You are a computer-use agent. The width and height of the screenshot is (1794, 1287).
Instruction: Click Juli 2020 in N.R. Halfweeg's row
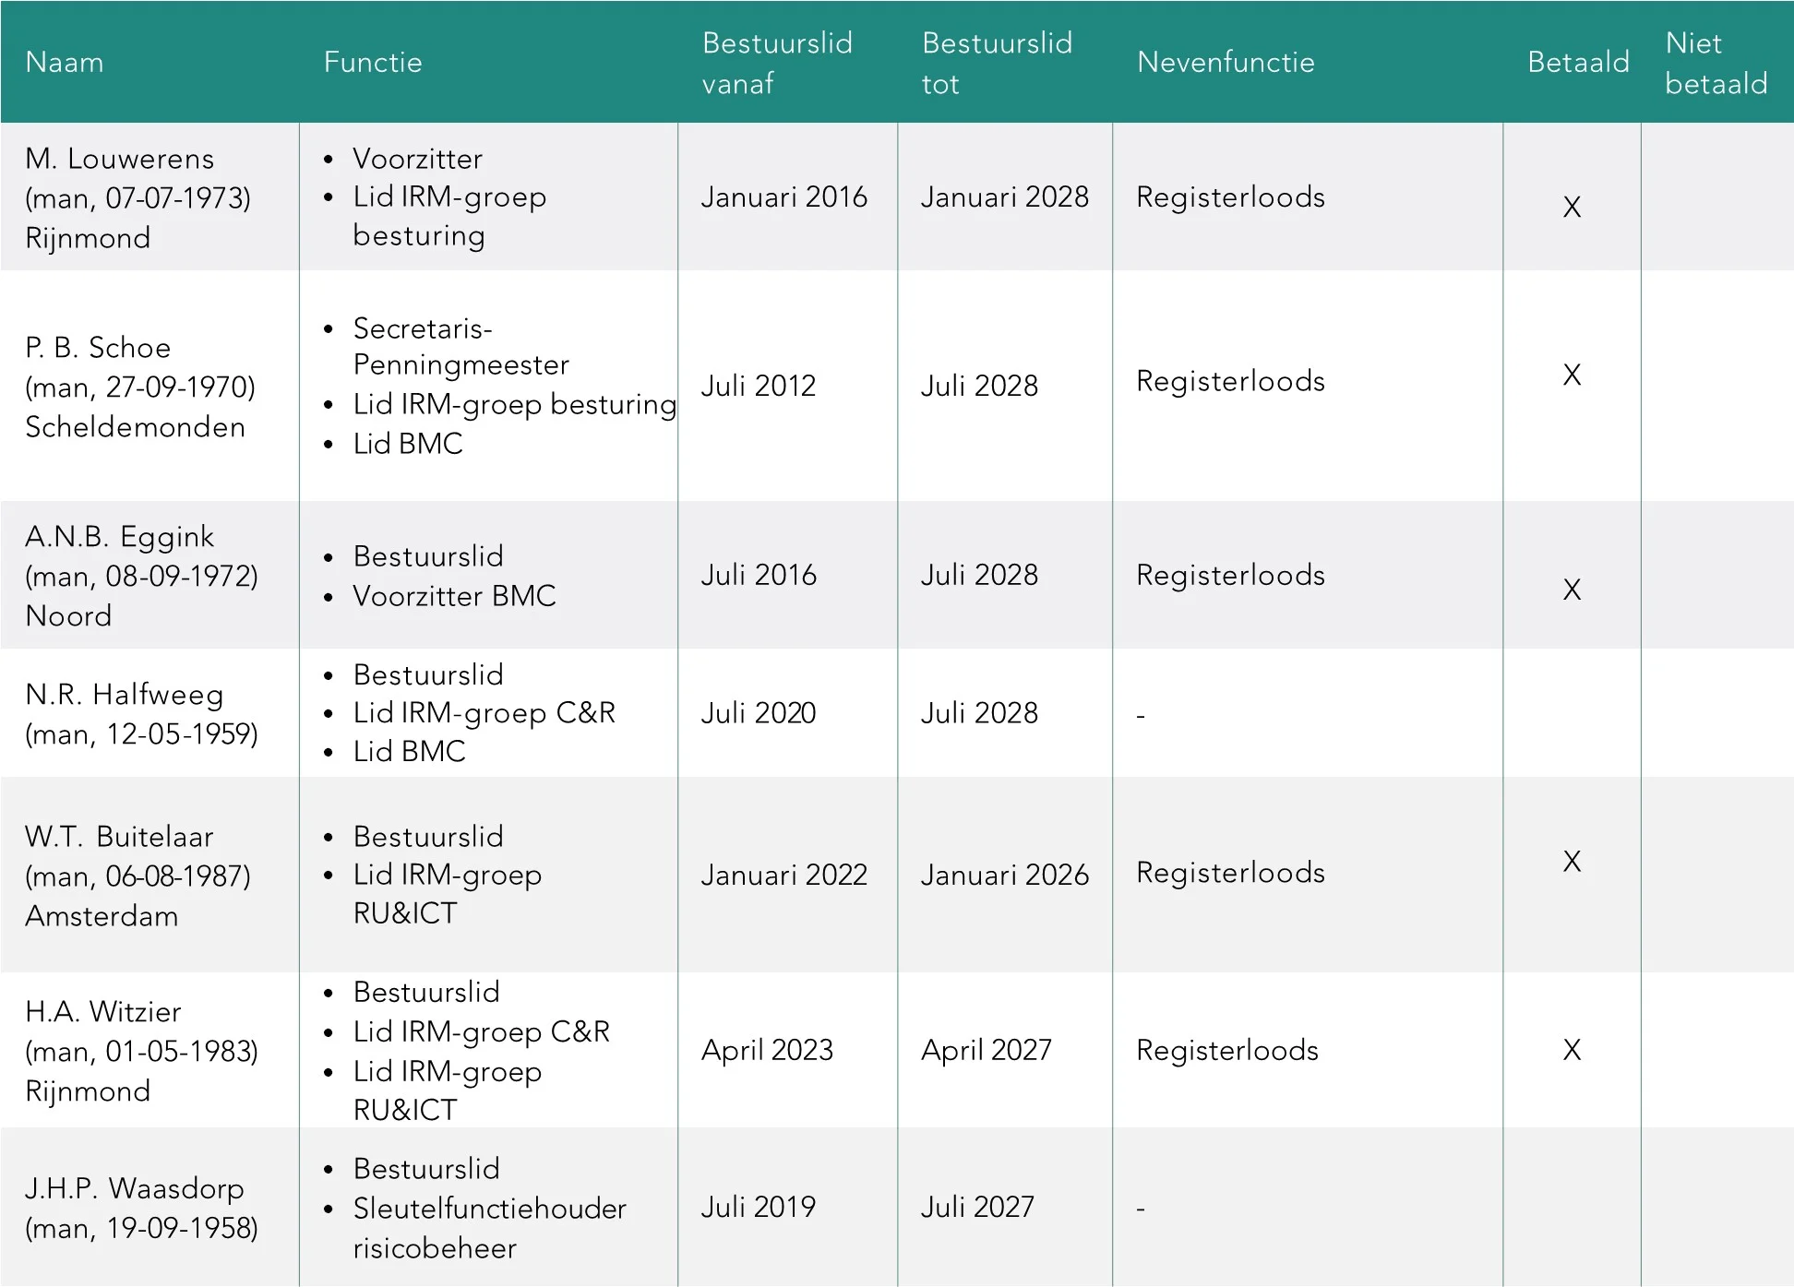759,713
